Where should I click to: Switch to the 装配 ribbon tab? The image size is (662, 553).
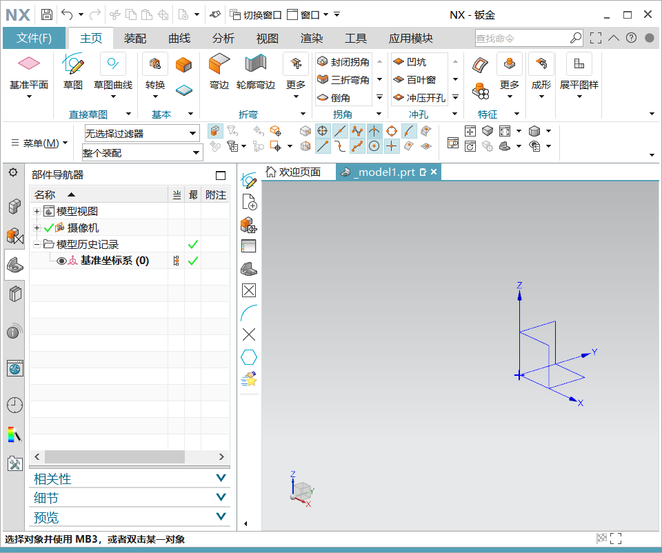click(135, 38)
